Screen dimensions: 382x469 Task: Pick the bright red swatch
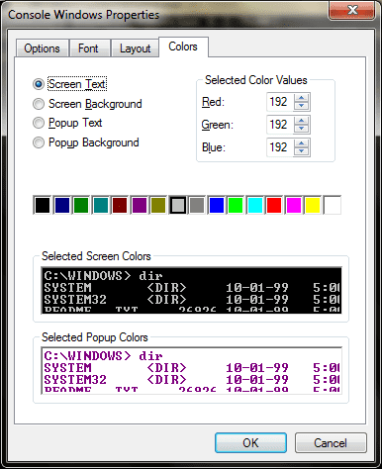click(274, 205)
